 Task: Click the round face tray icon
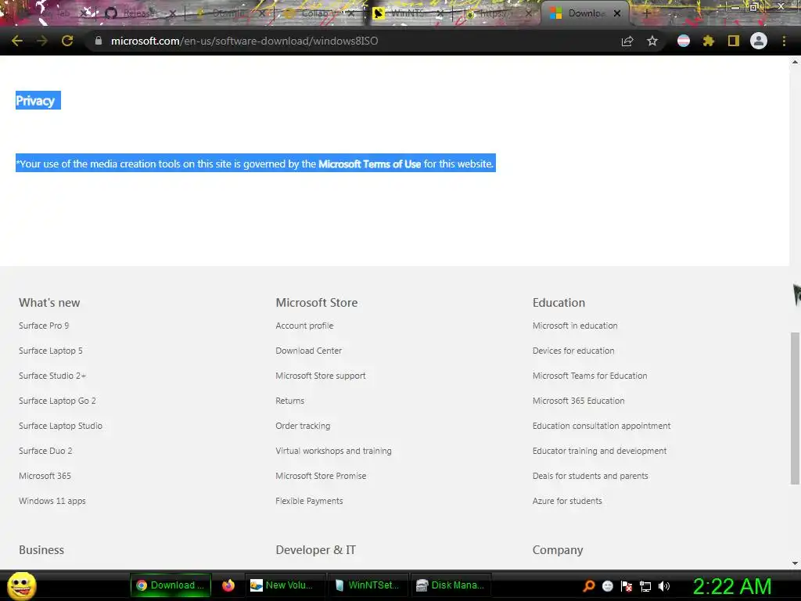click(x=607, y=585)
